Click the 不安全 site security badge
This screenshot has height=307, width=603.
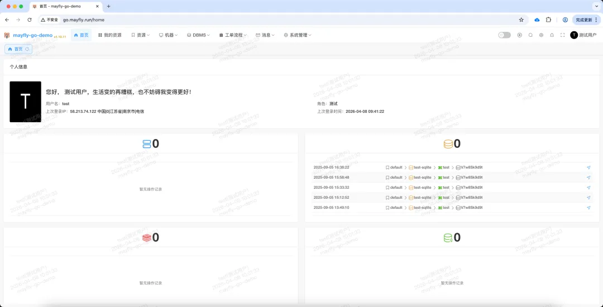pyautogui.click(x=50, y=20)
